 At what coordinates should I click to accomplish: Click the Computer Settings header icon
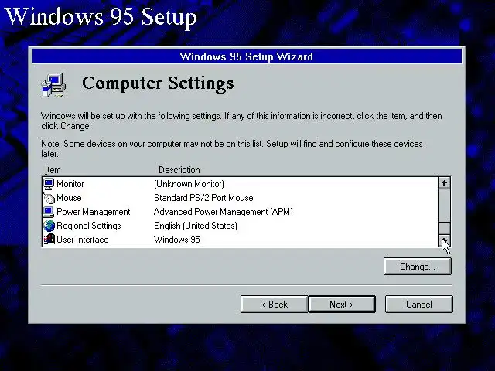click(53, 85)
